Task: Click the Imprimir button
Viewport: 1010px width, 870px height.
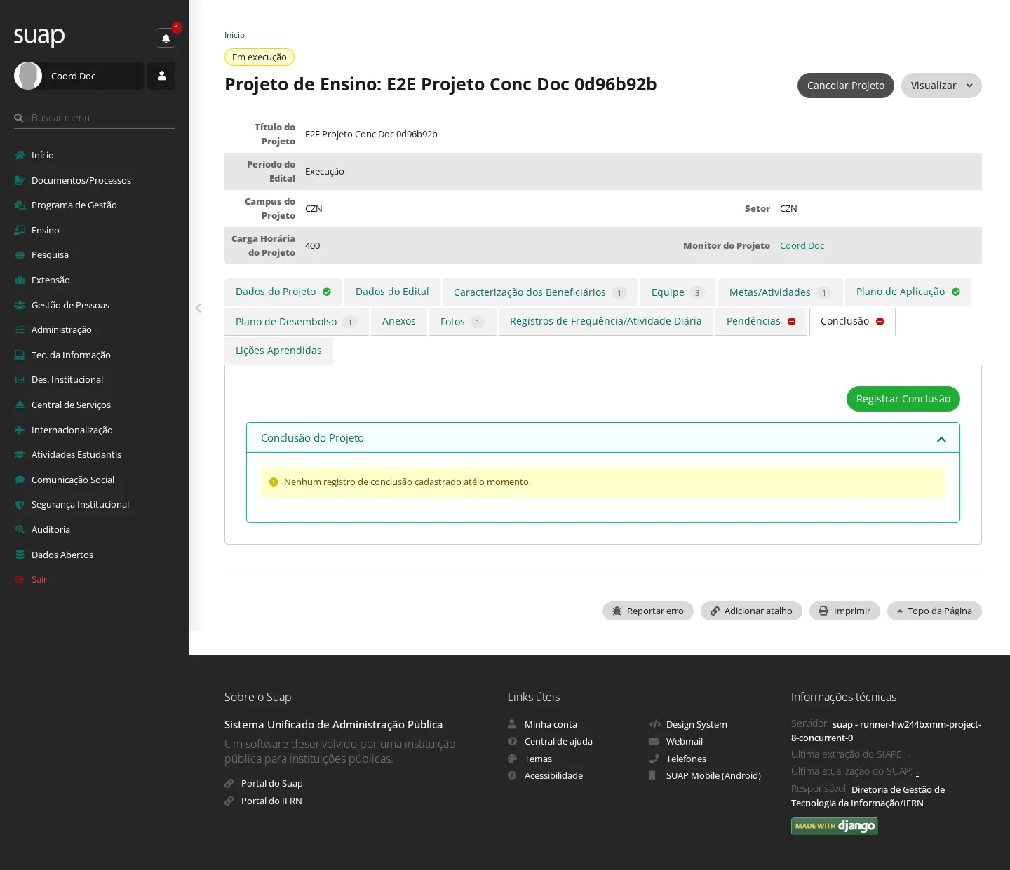Action: click(x=844, y=611)
